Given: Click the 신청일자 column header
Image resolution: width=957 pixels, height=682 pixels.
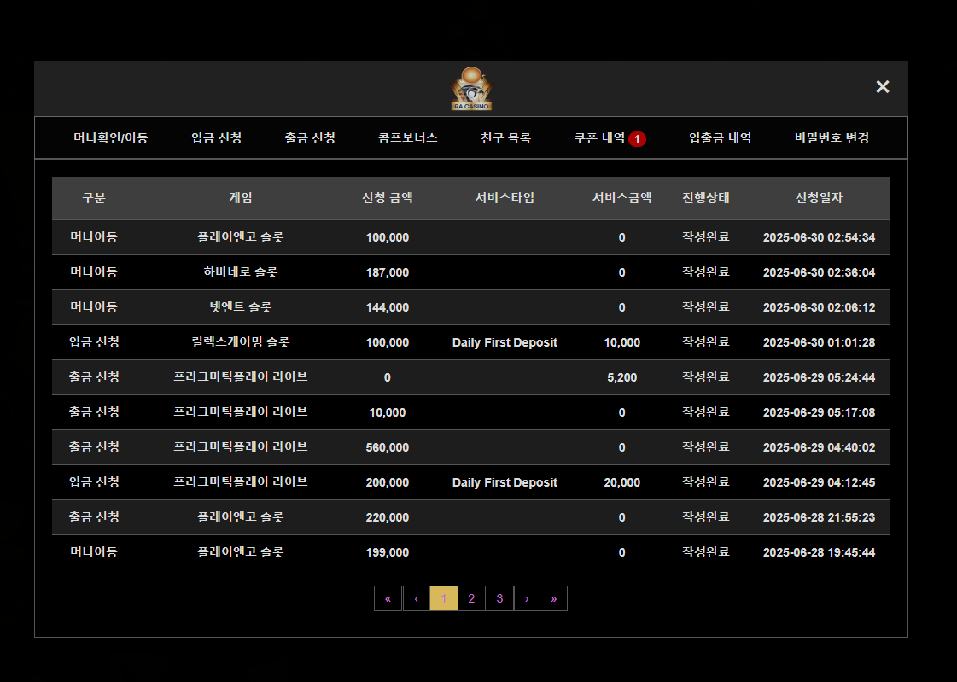Looking at the screenshot, I should click(x=819, y=198).
